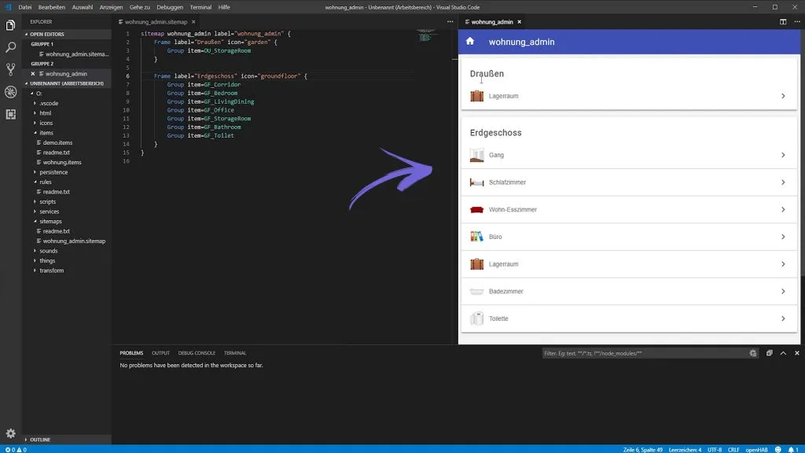This screenshot has width=805, height=453.
Task: Click the openHAB language mode indicator
Action: tap(756, 449)
